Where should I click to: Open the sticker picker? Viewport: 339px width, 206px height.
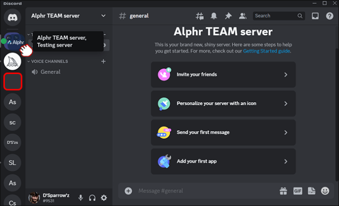(311, 191)
